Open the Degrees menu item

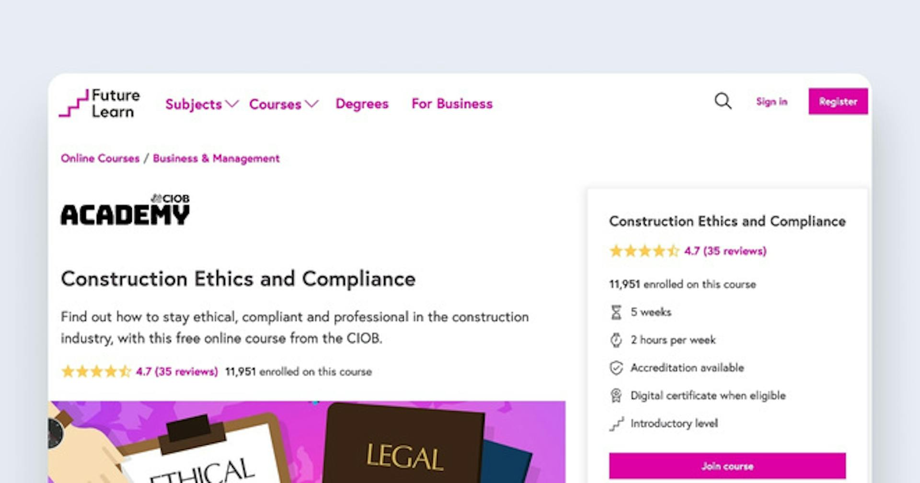click(362, 103)
